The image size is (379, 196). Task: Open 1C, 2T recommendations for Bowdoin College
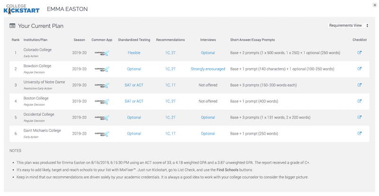pos(171,69)
